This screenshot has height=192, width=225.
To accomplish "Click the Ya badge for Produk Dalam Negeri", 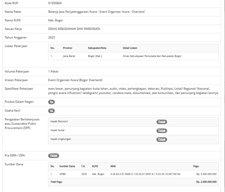I will point(51,102).
